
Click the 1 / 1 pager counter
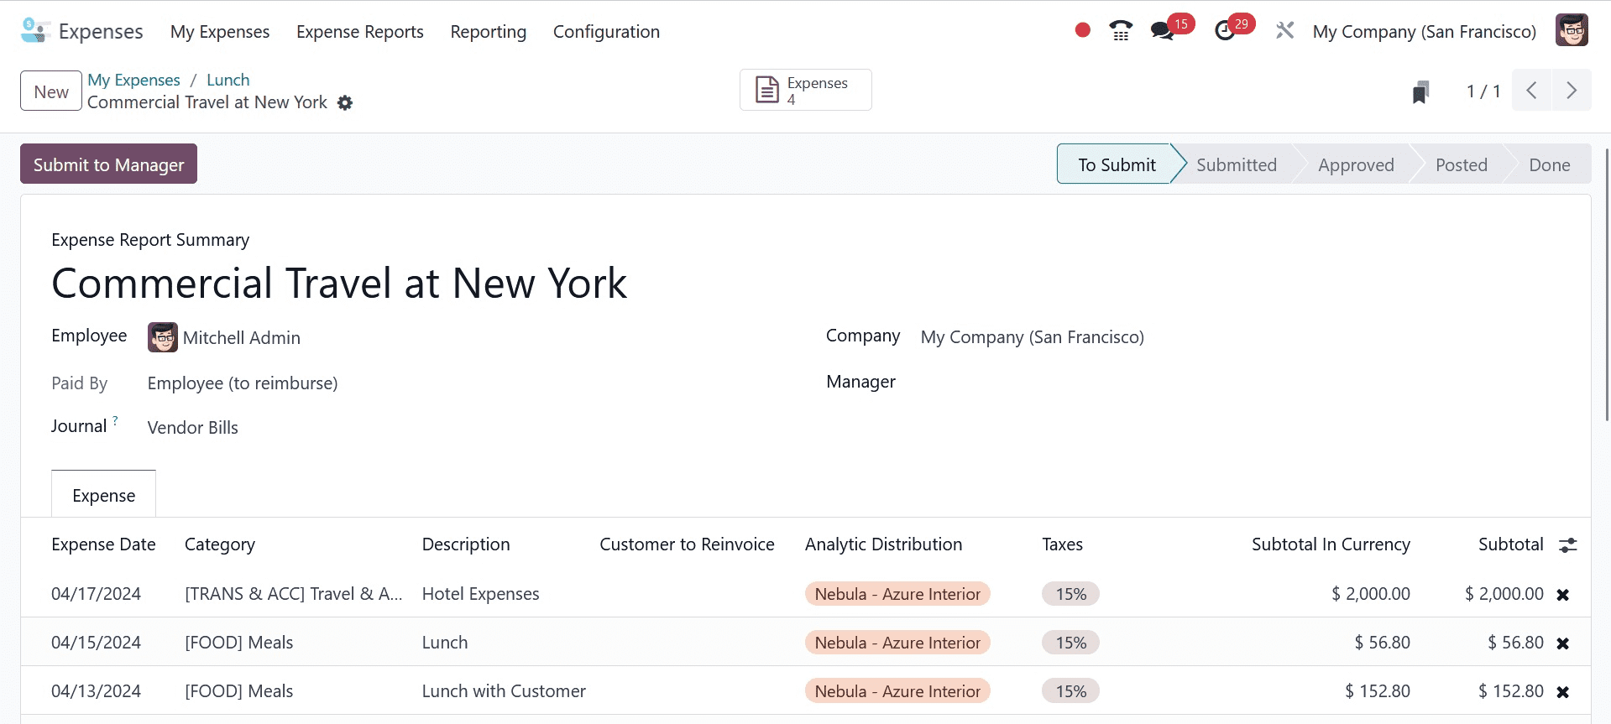click(x=1483, y=91)
